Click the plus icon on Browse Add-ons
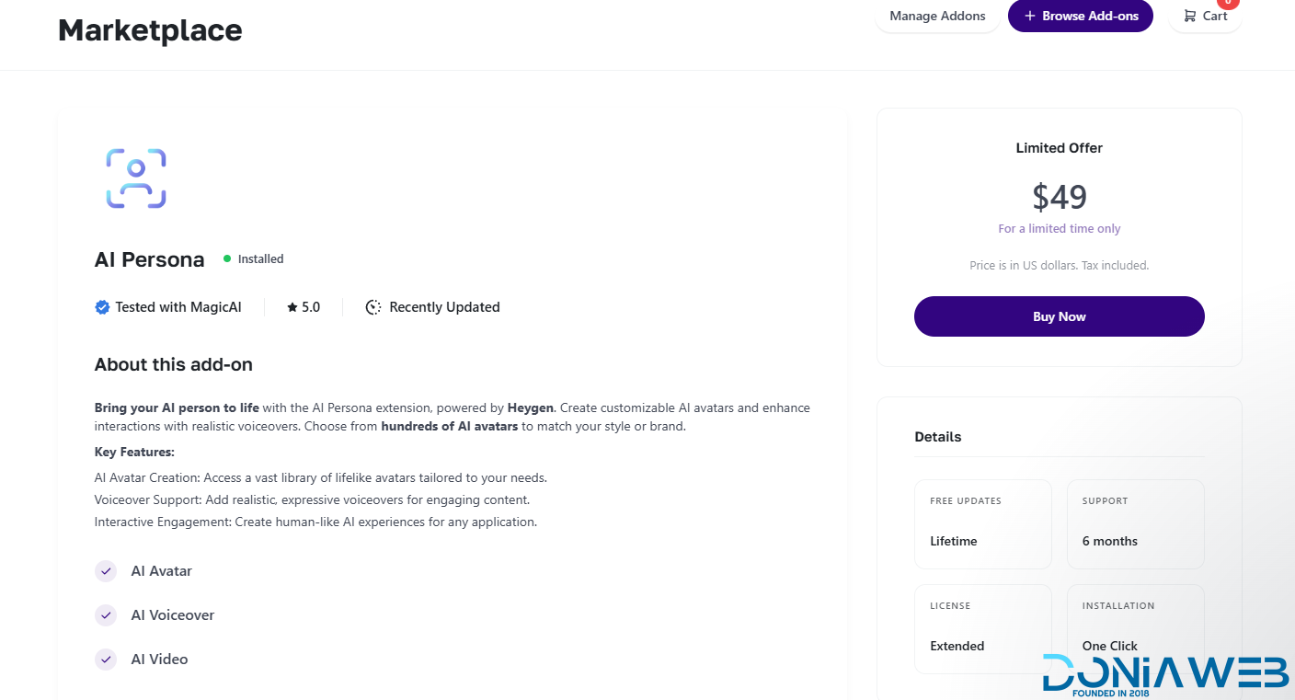This screenshot has height=700, width=1295. pos(1030,16)
